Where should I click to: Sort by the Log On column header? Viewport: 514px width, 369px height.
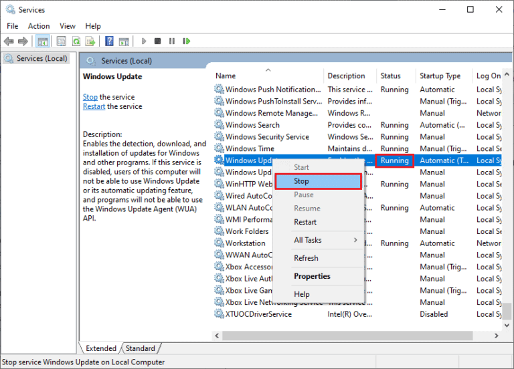487,76
